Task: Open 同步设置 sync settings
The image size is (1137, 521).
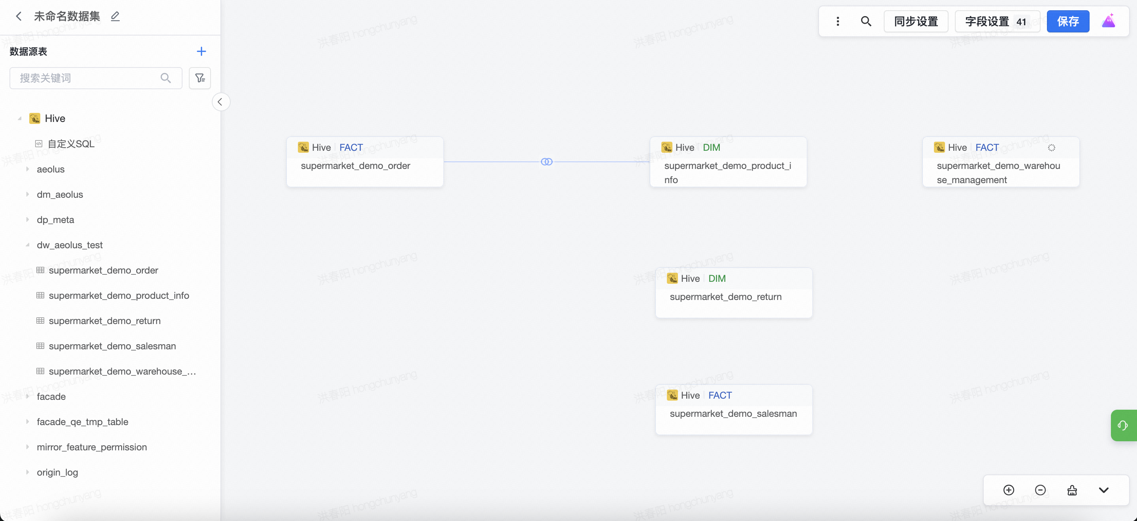Action: [x=915, y=21]
